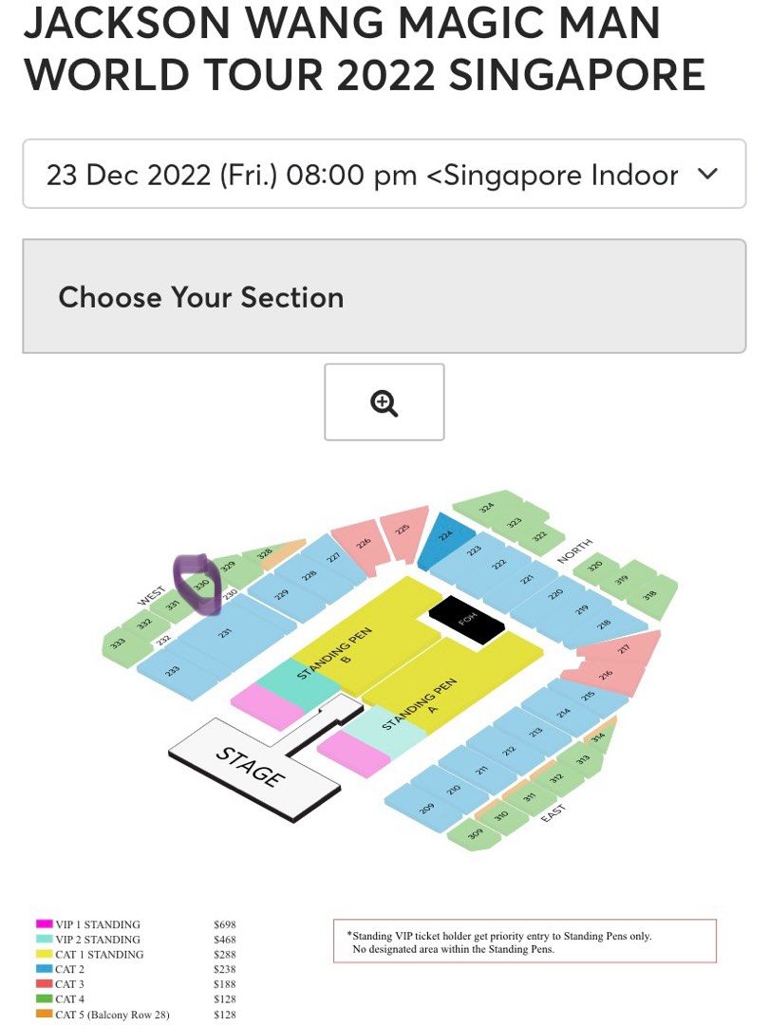
Task: Click the CAT 2 blue legend swatch
Action: (44, 969)
